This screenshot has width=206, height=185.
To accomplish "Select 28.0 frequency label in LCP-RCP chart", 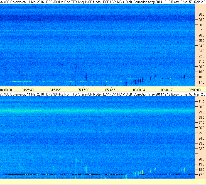I will click(201, 117).
